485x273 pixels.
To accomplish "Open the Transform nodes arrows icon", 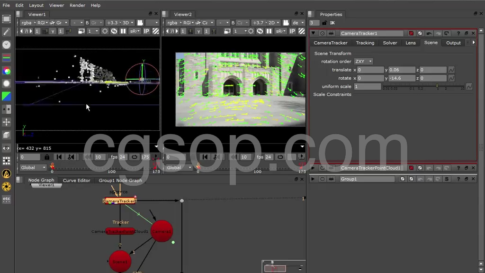I will 6,122.
